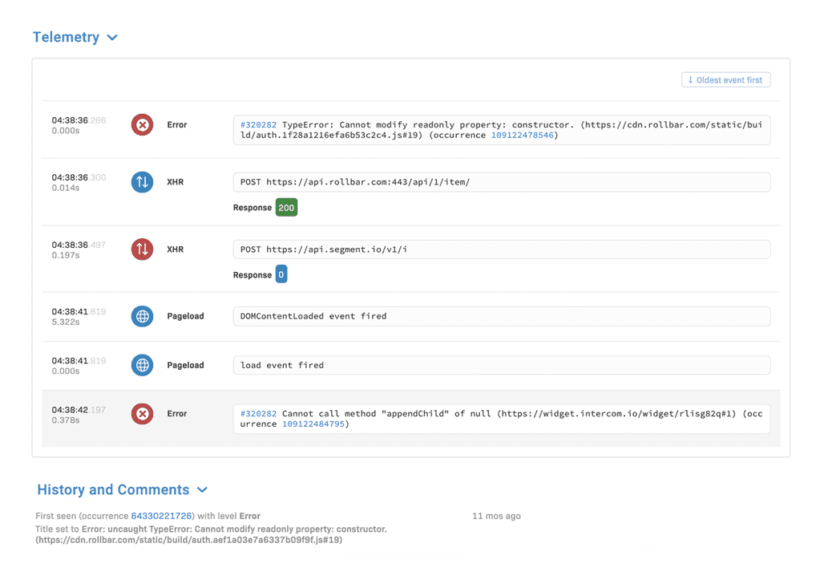The width and height of the screenshot is (820, 580).
Task: Click the red error icon on the TypeError event
Action: [142, 124]
